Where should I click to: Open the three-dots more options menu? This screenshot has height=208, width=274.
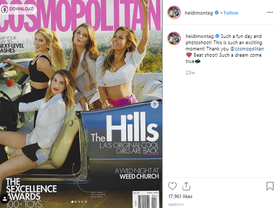(x=270, y=12)
